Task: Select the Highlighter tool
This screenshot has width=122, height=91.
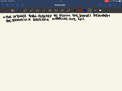Action: [x=31, y=10]
